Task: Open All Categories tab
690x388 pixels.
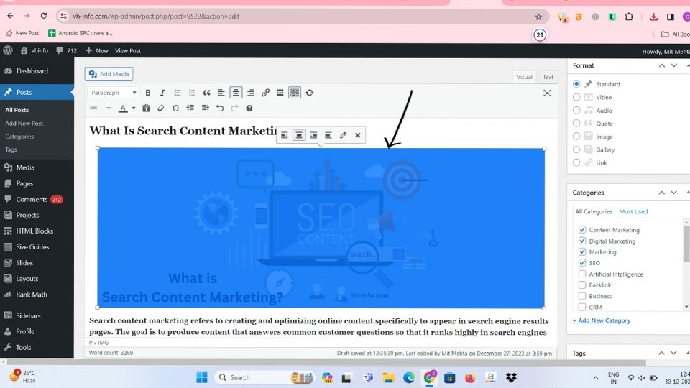Action: pos(594,211)
